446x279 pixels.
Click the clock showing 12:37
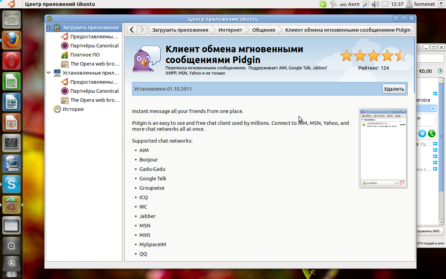coord(397,4)
